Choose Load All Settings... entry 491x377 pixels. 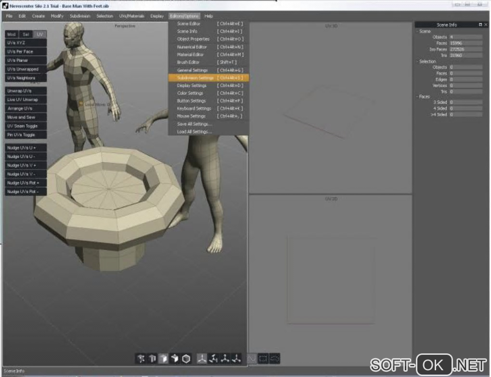pos(208,132)
